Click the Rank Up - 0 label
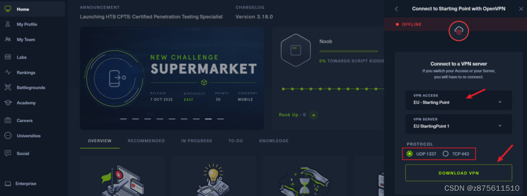 click(292, 115)
